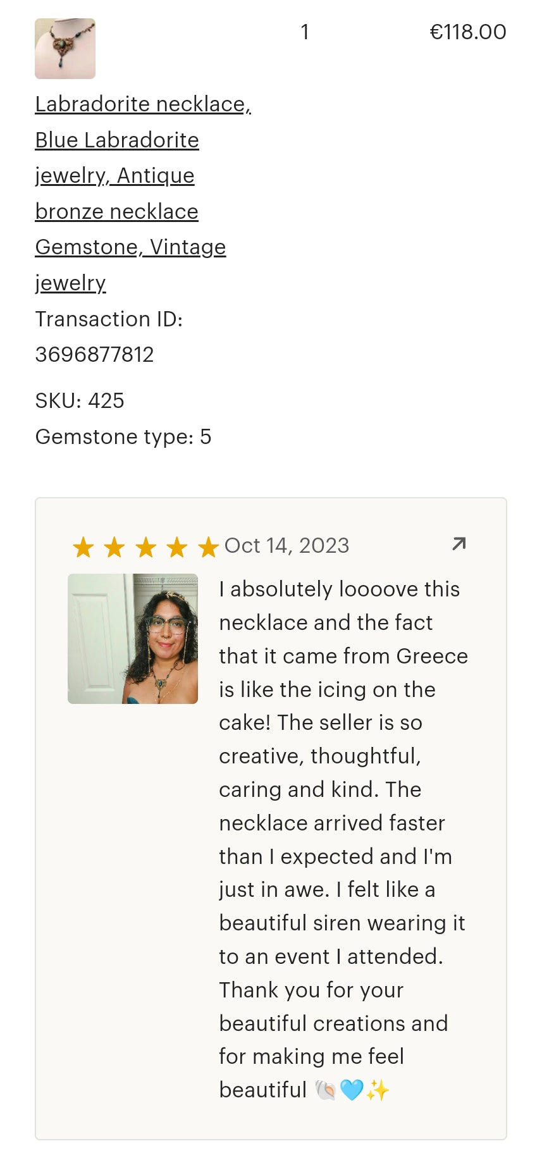Click the third rating star
Screen dimensions: 542x1153
coord(146,547)
